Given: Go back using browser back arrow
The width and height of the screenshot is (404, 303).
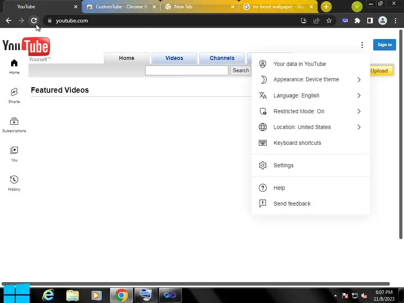Looking at the screenshot, I should pos(9,21).
